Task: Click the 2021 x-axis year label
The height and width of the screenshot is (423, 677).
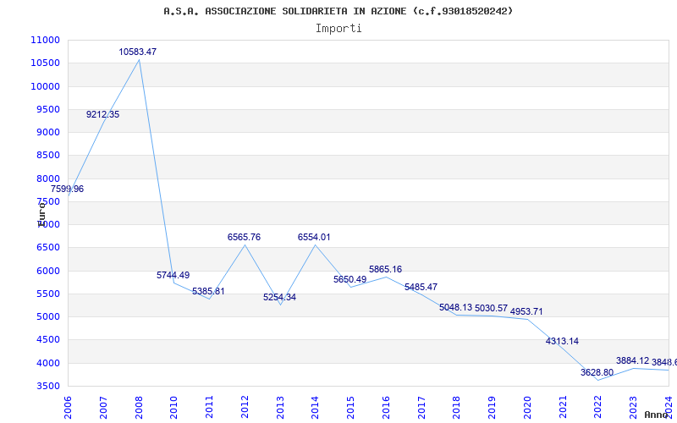Action: point(563,408)
